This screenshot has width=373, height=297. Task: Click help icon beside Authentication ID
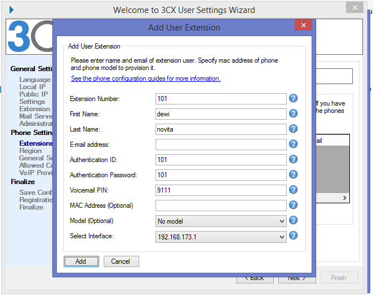tap(294, 159)
